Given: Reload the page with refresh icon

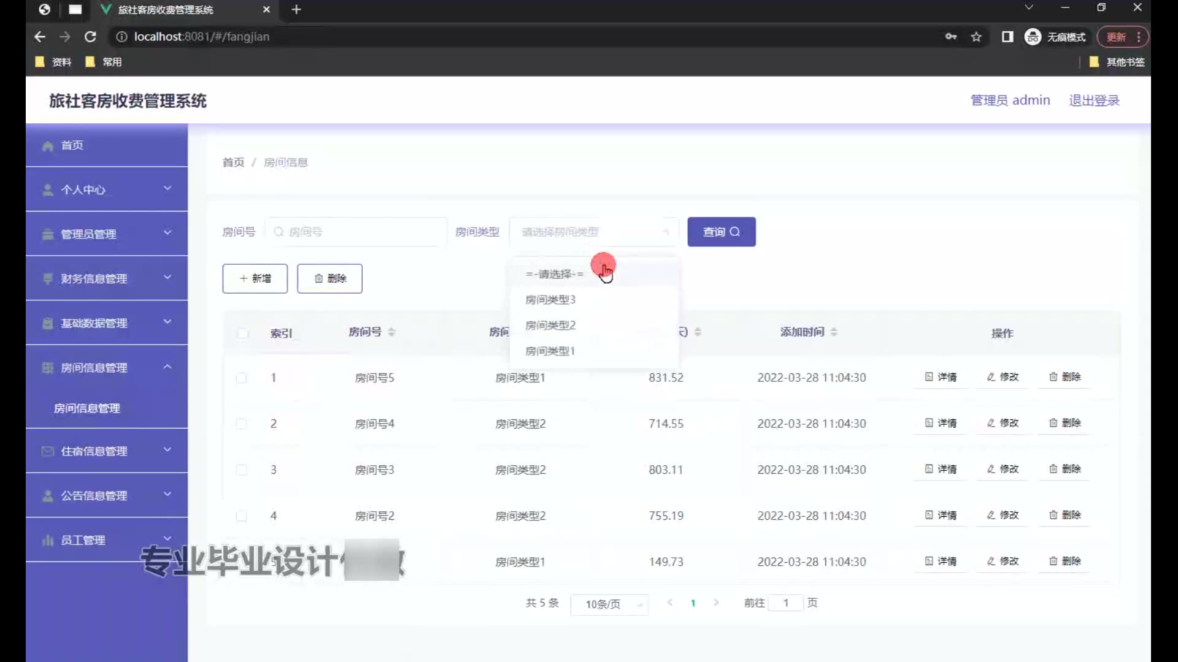Looking at the screenshot, I should [x=90, y=37].
